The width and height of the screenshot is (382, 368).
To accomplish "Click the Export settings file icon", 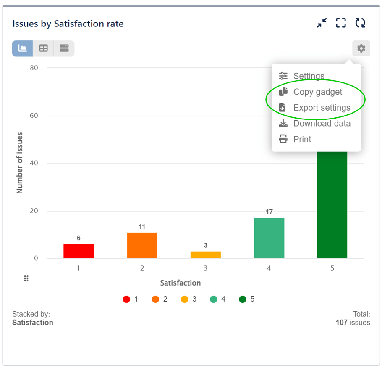I will (283, 108).
